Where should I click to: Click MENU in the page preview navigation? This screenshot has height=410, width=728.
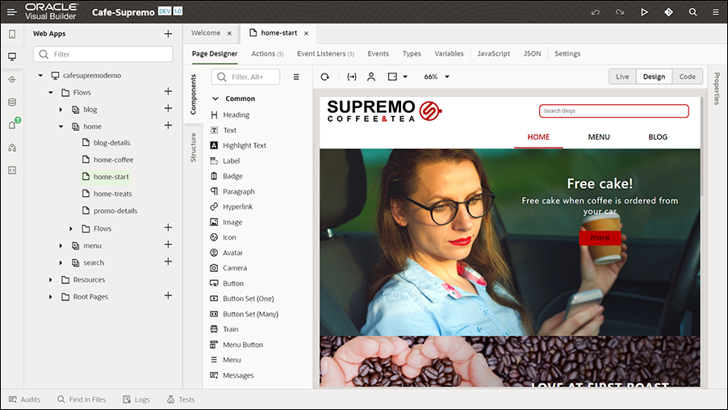tap(599, 137)
